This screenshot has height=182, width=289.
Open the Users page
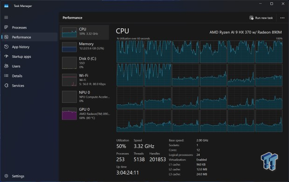click(16, 66)
